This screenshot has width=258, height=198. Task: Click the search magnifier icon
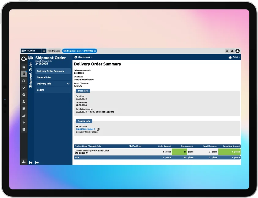(227, 51)
